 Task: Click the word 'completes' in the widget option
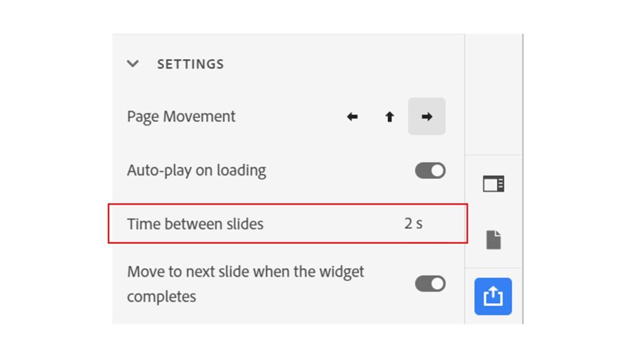click(161, 296)
